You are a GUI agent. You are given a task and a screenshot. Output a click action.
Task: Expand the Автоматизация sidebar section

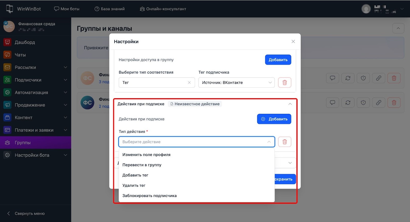point(65,93)
